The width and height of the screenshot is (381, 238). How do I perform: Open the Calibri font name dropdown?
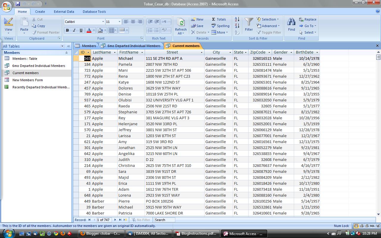point(103,22)
